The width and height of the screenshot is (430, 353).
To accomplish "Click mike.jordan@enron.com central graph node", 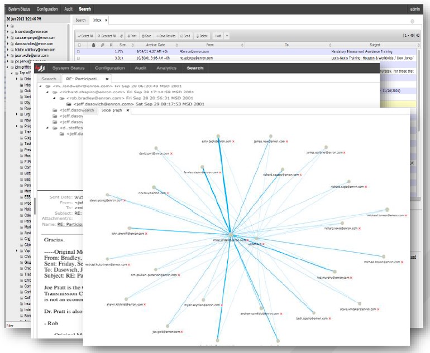I will (231, 235).
